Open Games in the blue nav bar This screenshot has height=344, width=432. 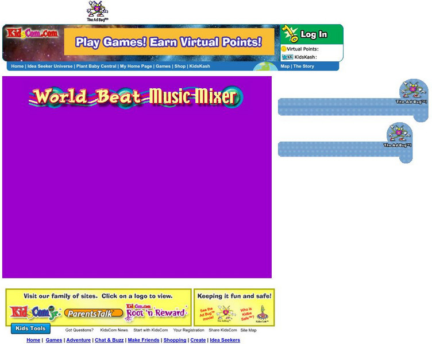pyautogui.click(x=163, y=66)
